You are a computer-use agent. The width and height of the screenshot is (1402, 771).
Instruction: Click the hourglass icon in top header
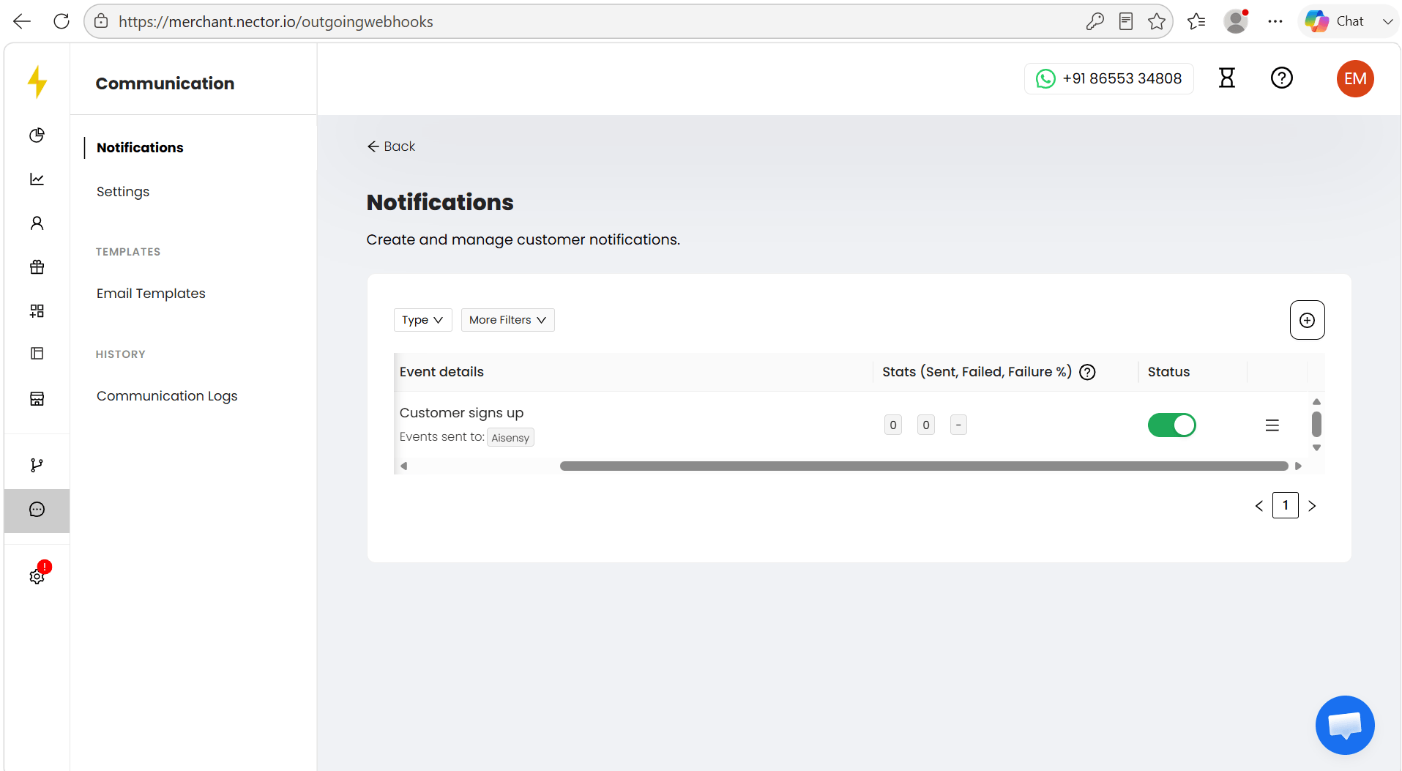[x=1227, y=78]
